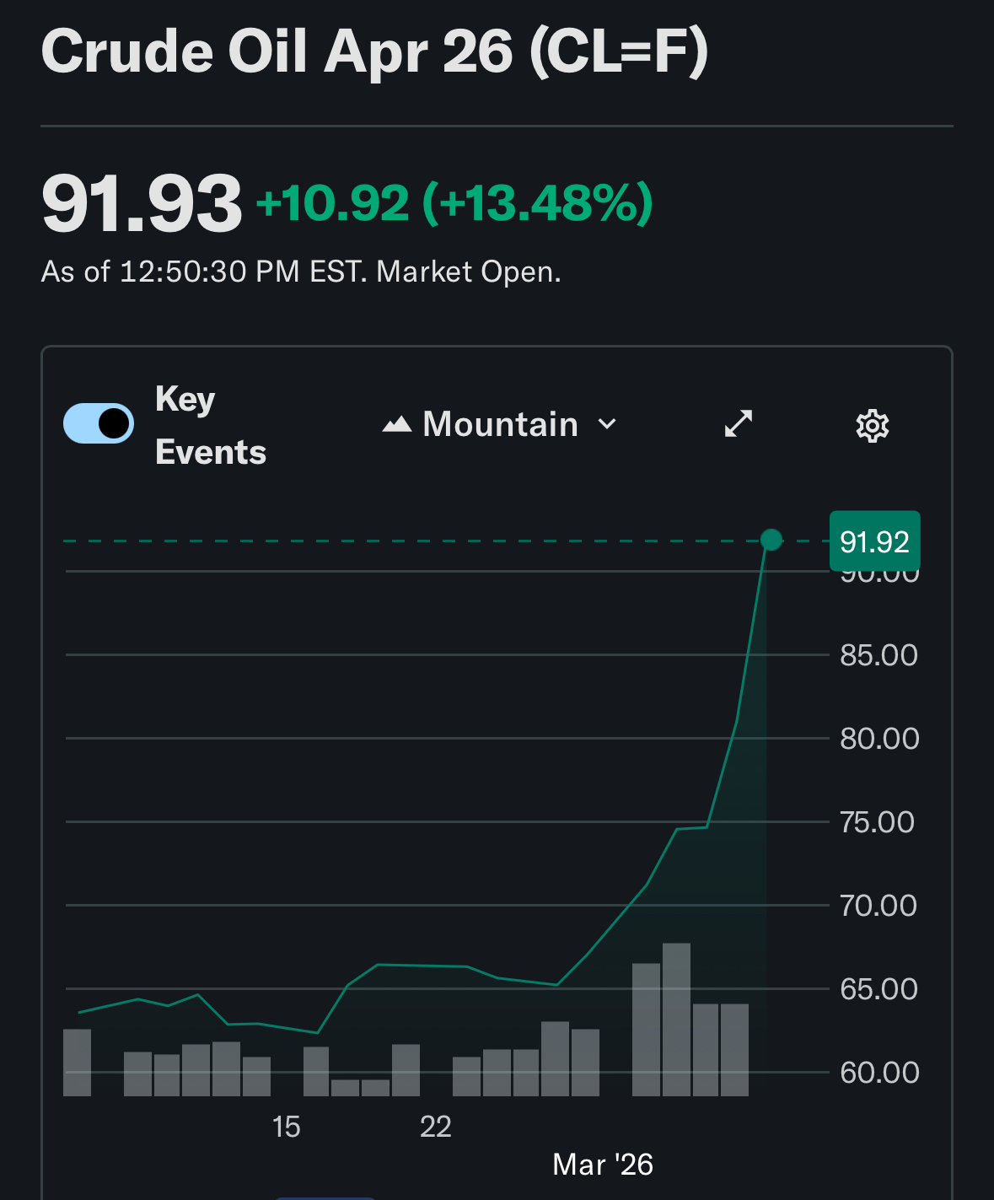The height and width of the screenshot is (1200, 994).
Task: Select the 22 date label on x-axis
Action: 436,1127
